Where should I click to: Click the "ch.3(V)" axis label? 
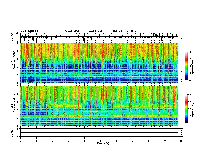tap(12, 133)
